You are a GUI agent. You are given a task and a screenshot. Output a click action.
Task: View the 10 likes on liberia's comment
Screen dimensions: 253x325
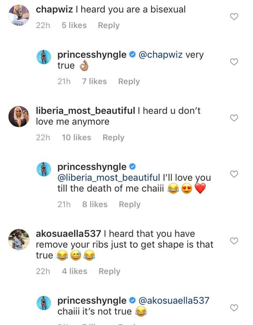click(76, 137)
